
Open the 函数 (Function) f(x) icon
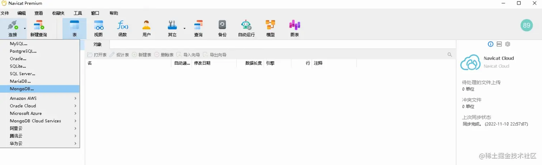pos(123,25)
